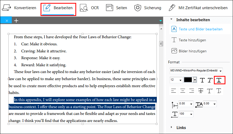The image size is (233, 134).
Task: Open the Konvertieren tab
Action: (x=19, y=8)
